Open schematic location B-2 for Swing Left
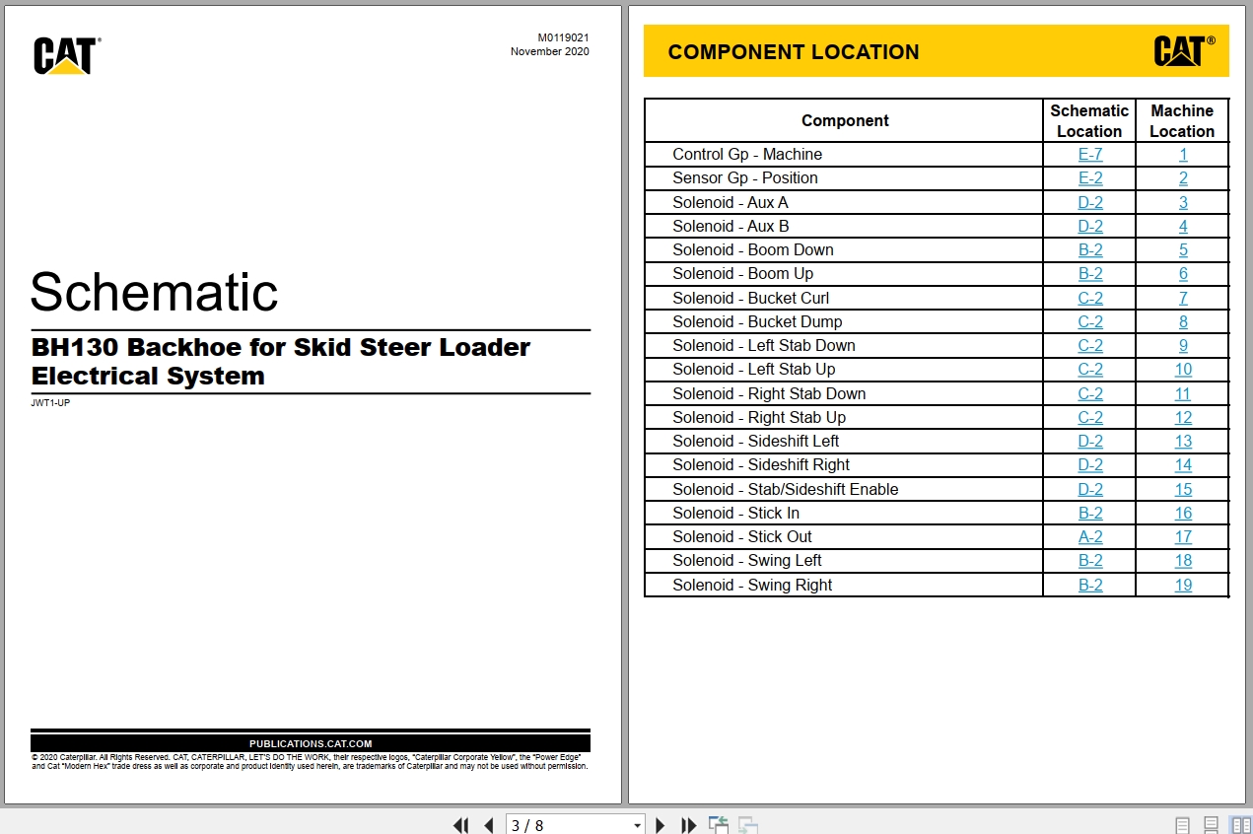1253x834 pixels. click(x=1090, y=560)
